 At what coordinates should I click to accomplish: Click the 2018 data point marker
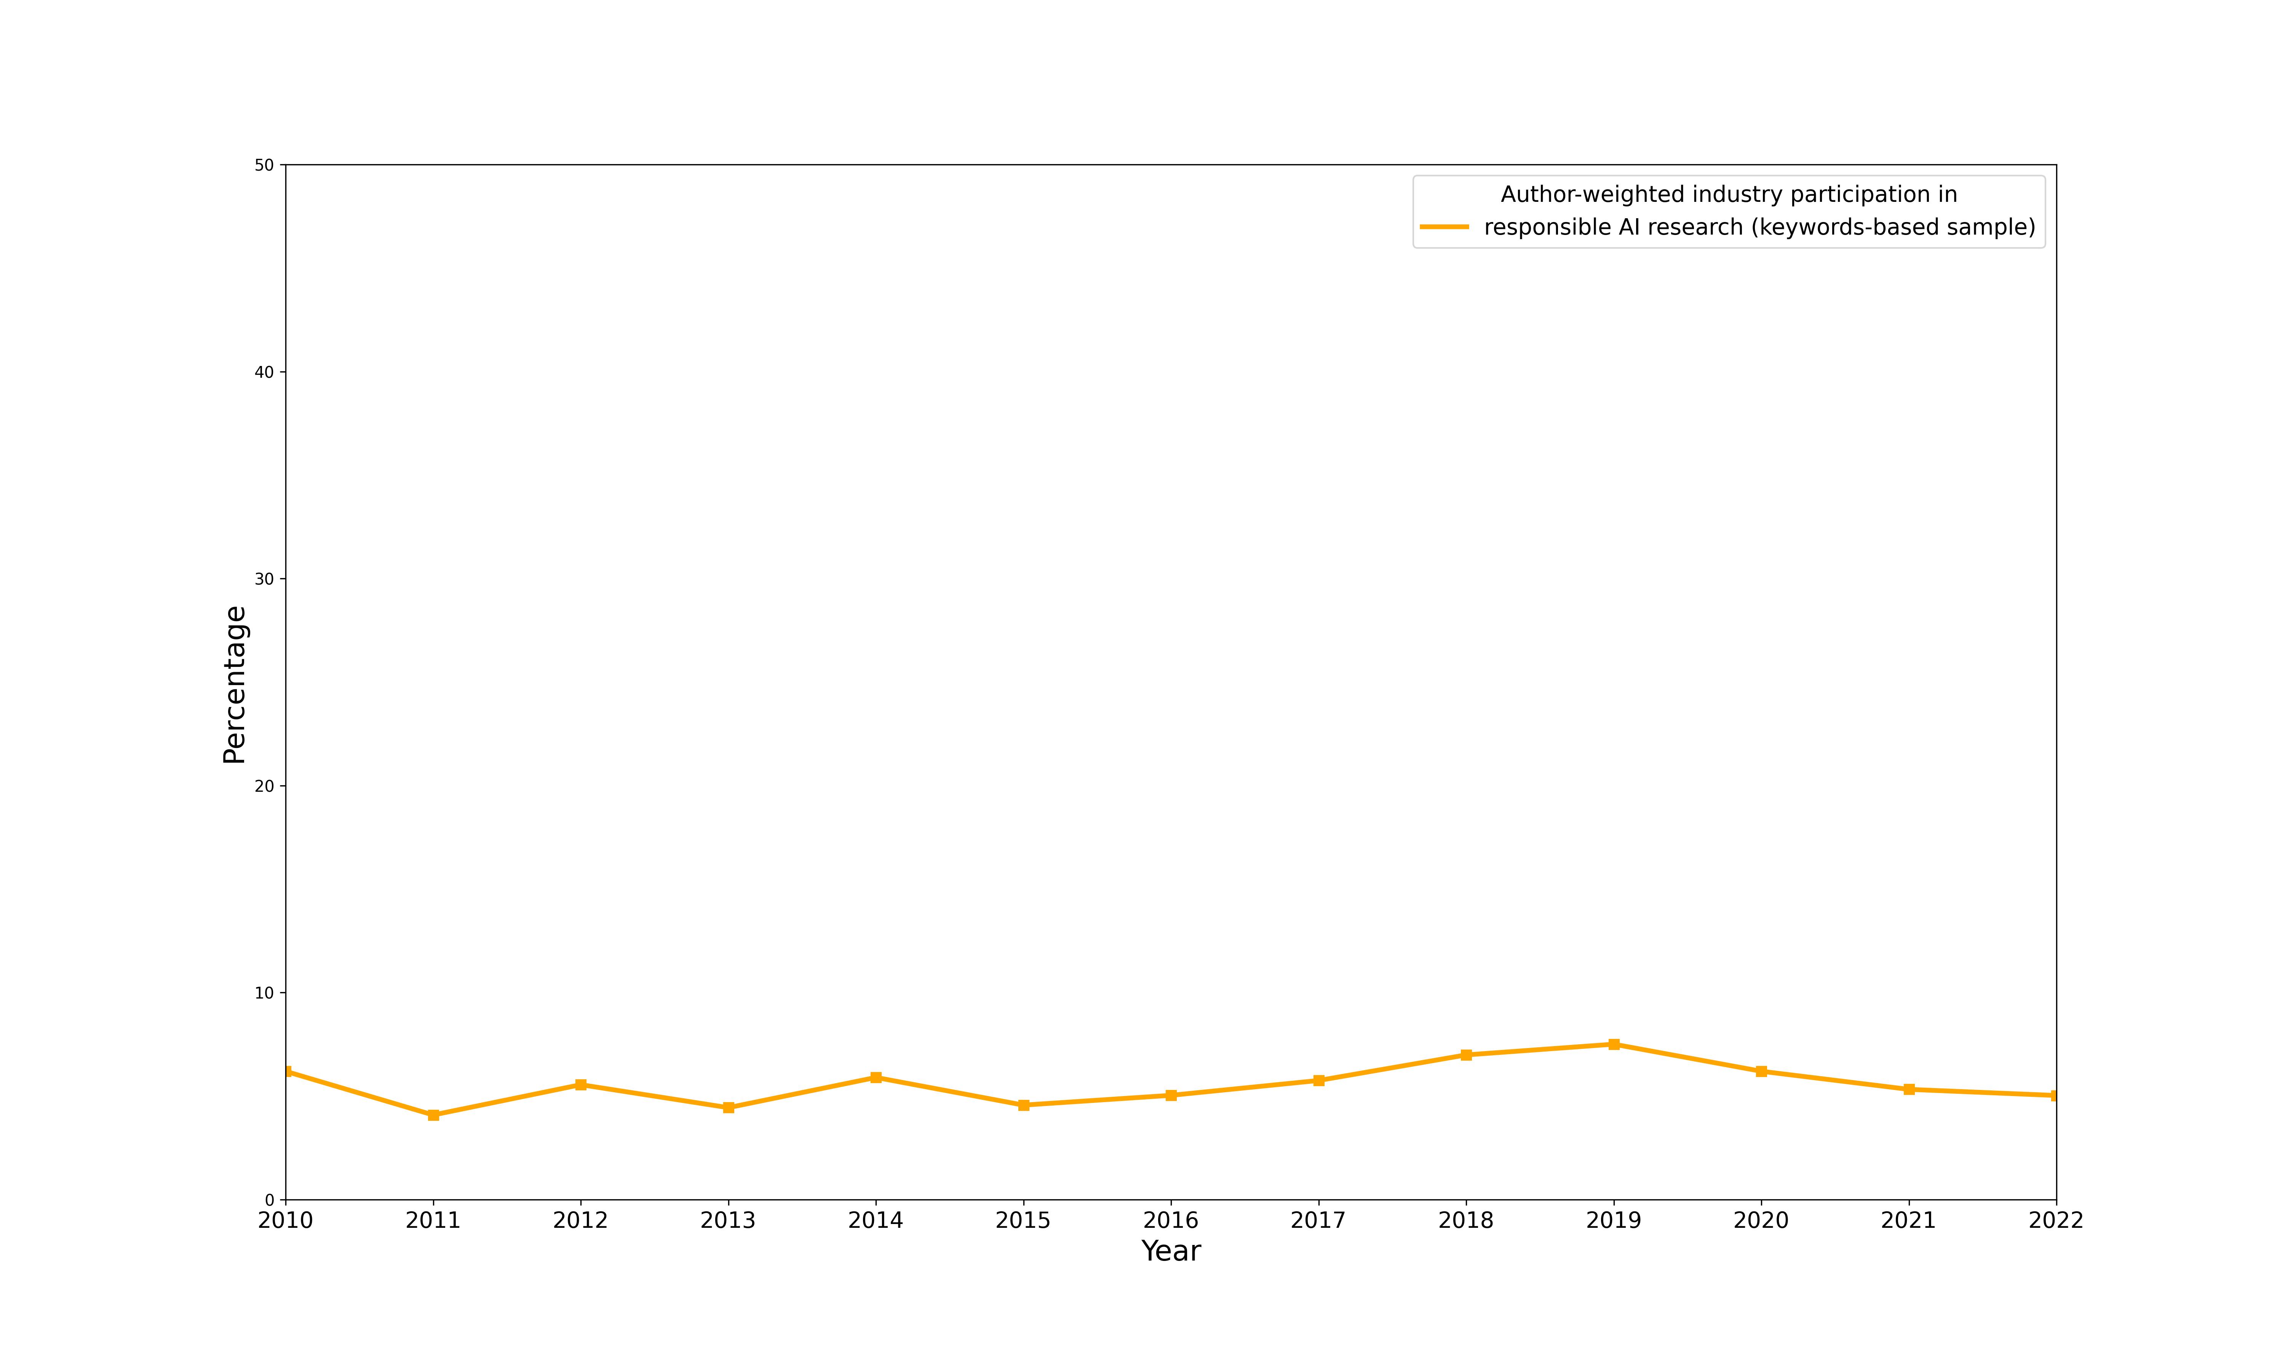click(1466, 1055)
